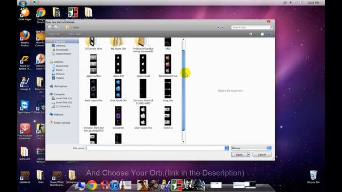This screenshot has height=192, width=342.
Task: Open the Bitmap file type dropdown
Action: click(x=251, y=148)
